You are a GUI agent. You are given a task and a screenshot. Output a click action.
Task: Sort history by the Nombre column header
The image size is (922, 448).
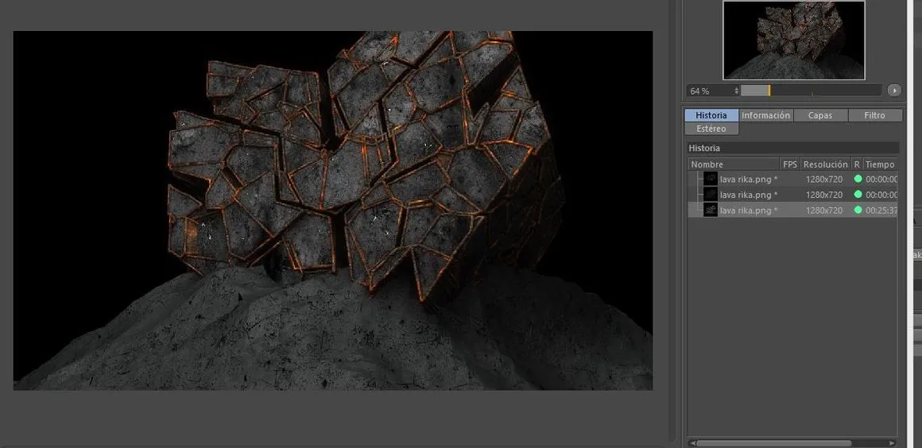[x=734, y=164]
